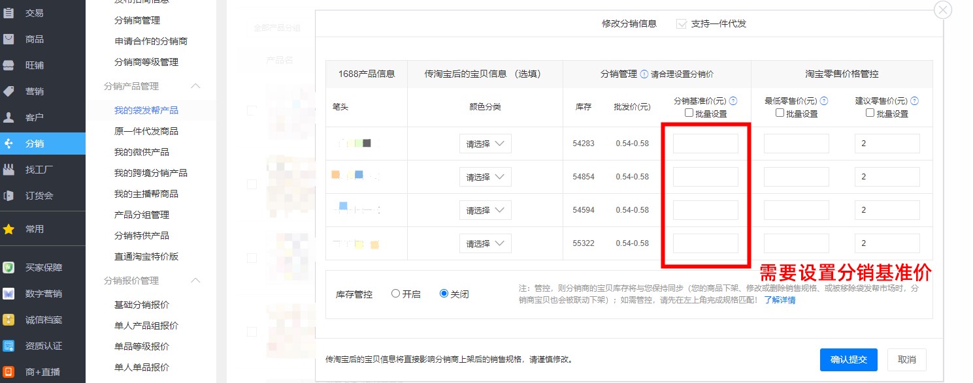Open 分销商管理 menu item
Viewport: 973px width, 383px height.
click(137, 20)
